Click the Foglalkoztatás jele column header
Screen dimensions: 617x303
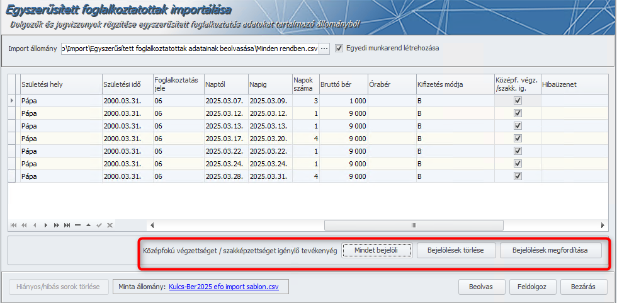click(x=178, y=84)
